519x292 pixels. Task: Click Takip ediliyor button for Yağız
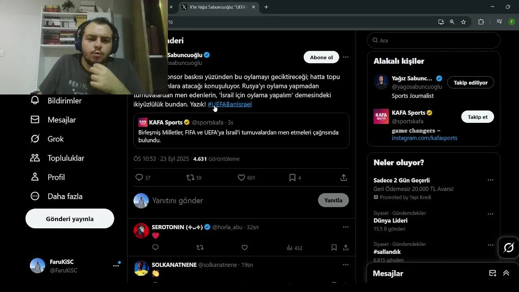pos(470,83)
